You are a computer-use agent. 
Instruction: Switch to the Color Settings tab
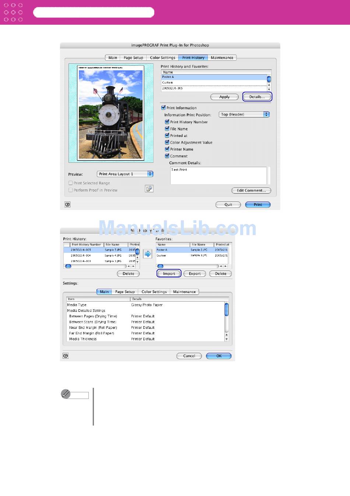162,58
